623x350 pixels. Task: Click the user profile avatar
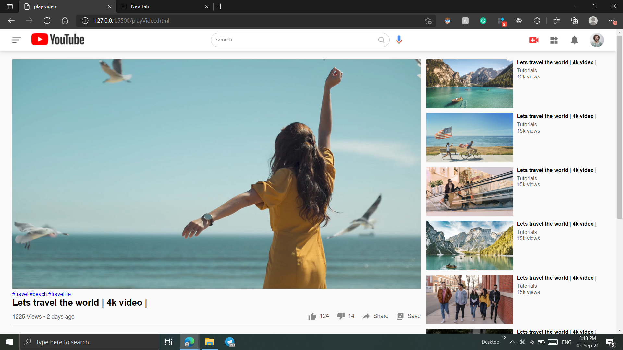pyautogui.click(x=596, y=40)
